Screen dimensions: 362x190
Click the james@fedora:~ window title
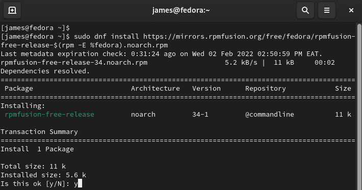click(x=181, y=10)
